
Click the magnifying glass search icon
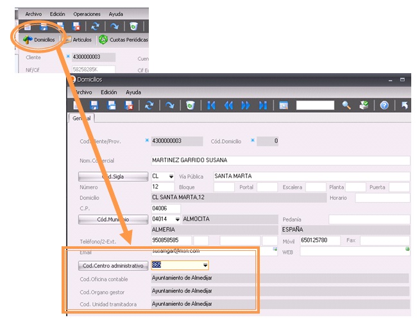tap(346, 105)
